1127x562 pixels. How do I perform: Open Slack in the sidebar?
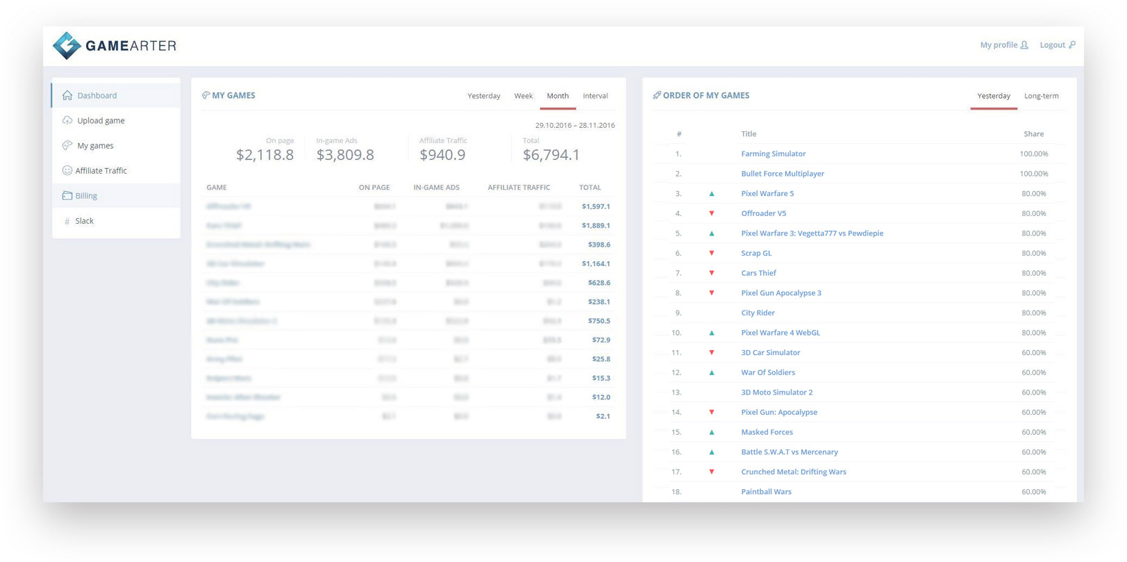coord(116,221)
